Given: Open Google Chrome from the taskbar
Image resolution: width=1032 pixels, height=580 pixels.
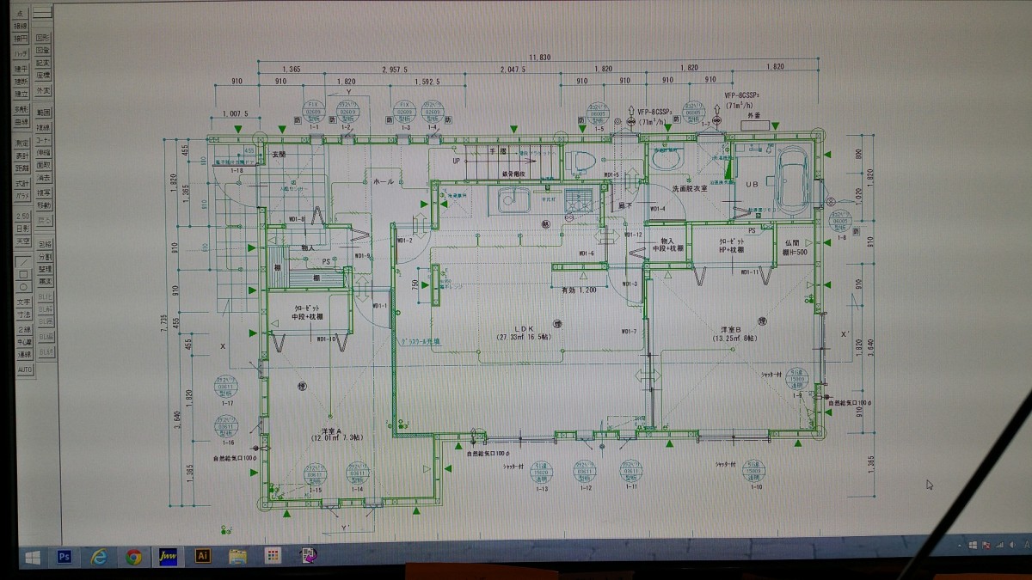Looking at the screenshot, I should pos(133,557).
